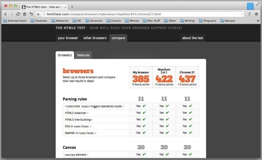Viewport: 262px width, 160px height.
Task: Show more bookmarks with the overflow chevron
Action: tap(258, 21)
